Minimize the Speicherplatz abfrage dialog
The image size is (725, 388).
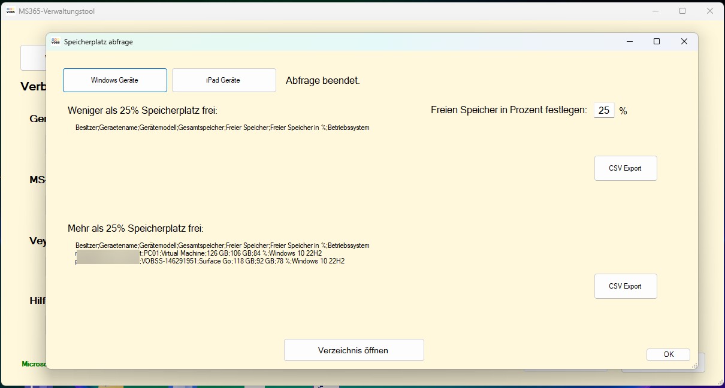click(630, 41)
